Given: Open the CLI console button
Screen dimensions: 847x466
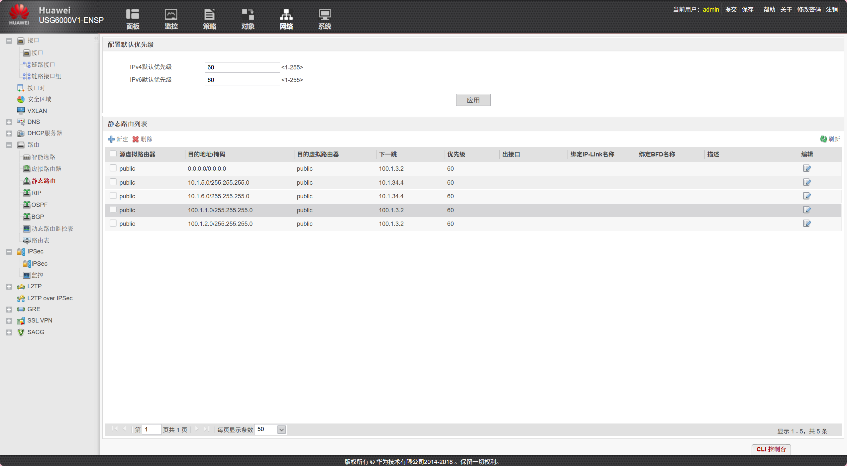Looking at the screenshot, I should (771, 449).
